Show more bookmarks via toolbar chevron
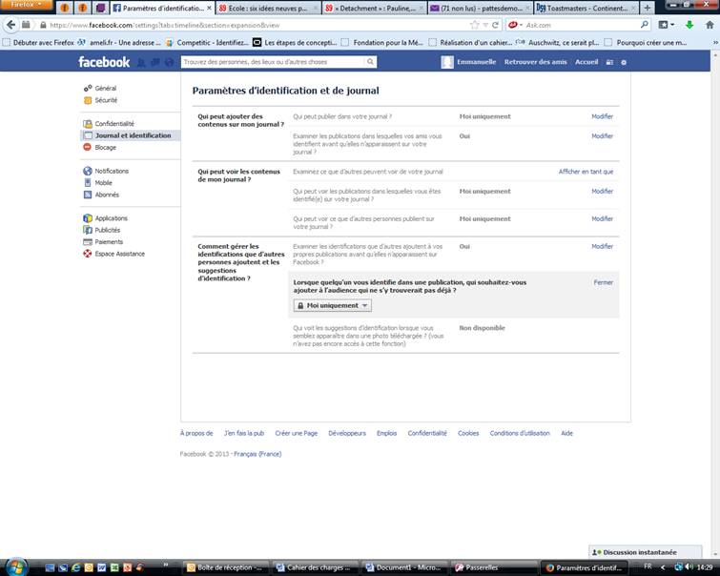This screenshot has width=720, height=576. coord(715,42)
